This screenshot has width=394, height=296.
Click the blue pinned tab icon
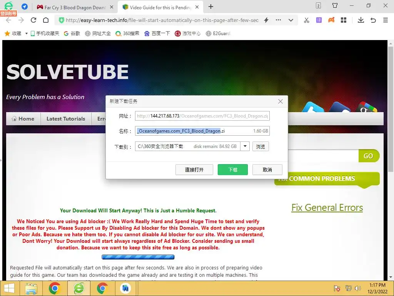point(25,7)
